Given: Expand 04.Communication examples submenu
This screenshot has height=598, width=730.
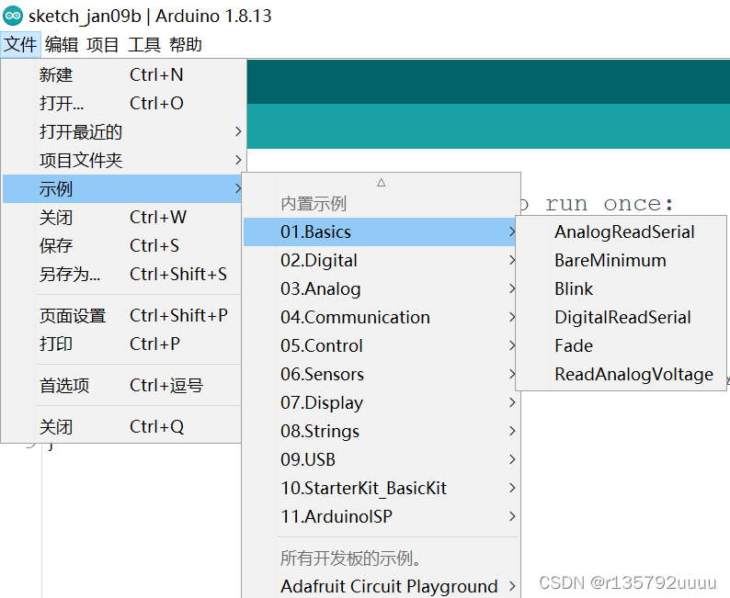Looking at the screenshot, I should (x=381, y=317).
